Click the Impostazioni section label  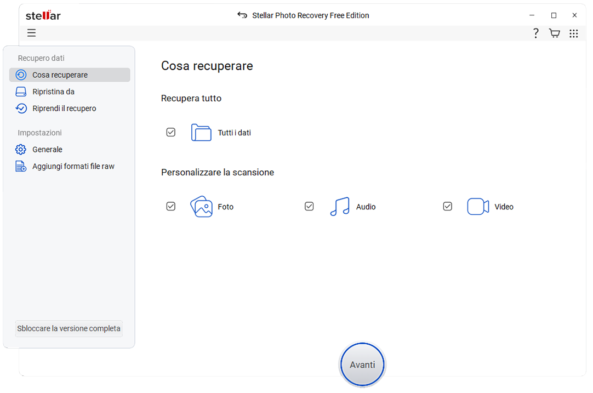tap(39, 133)
